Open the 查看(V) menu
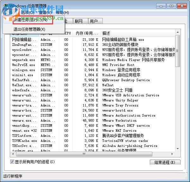Viewport: 190px width, 182px height. point(45,12)
